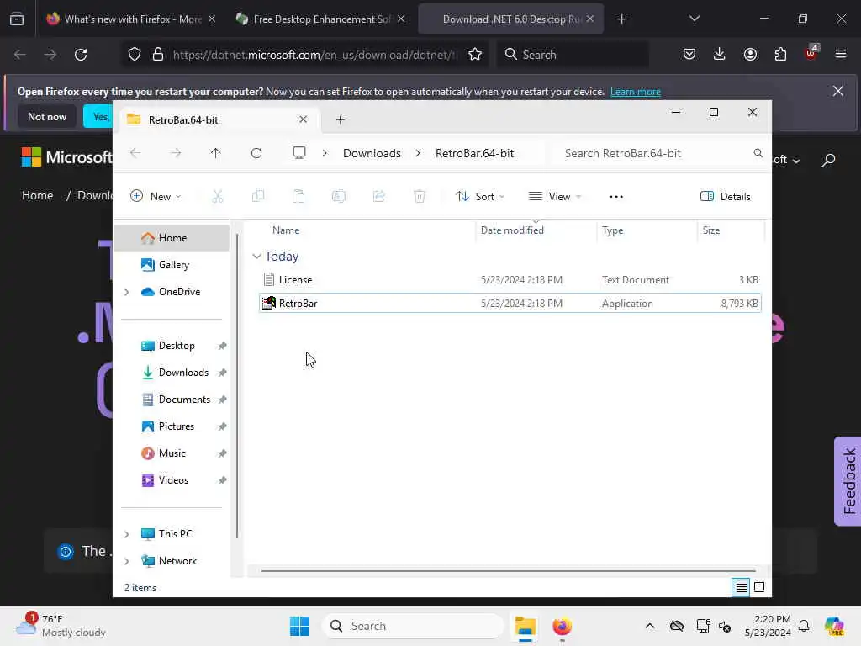Sort by the Date modified column

pyautogui.click(x=512, y=230)
